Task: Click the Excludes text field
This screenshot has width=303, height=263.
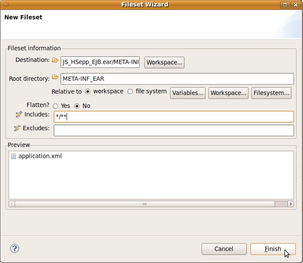Action: click(x=174, y=130)
